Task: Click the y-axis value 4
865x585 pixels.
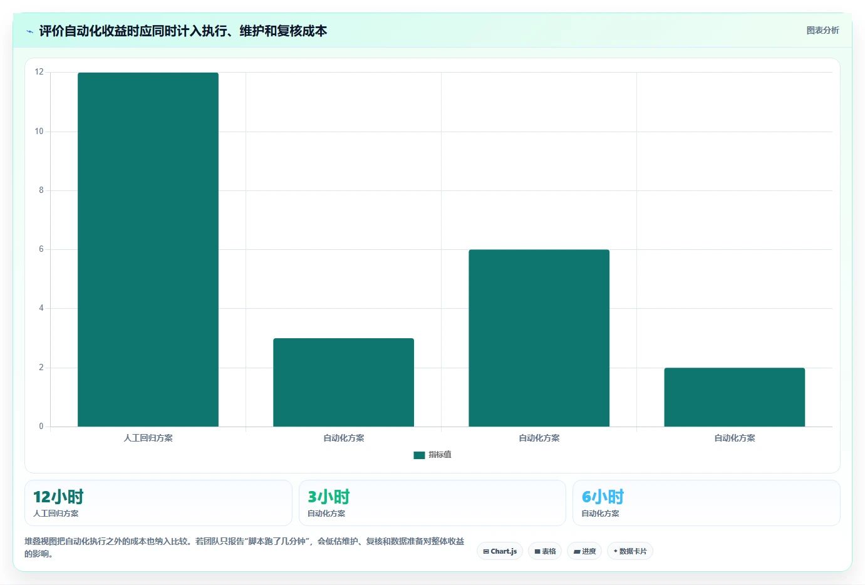Action: [41, 308]
